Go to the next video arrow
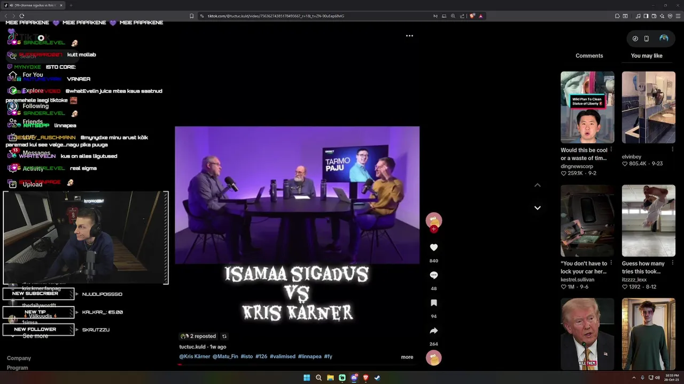The width and height of the screenshot is (684, 384). pos(538,208)
